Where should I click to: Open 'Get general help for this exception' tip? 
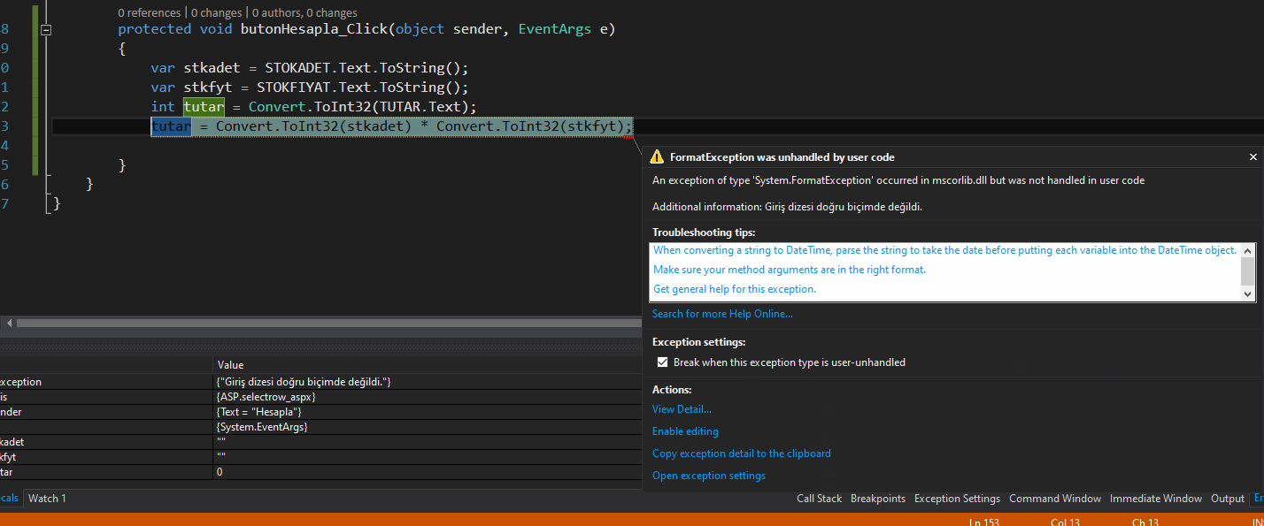(x=735, y=289)
